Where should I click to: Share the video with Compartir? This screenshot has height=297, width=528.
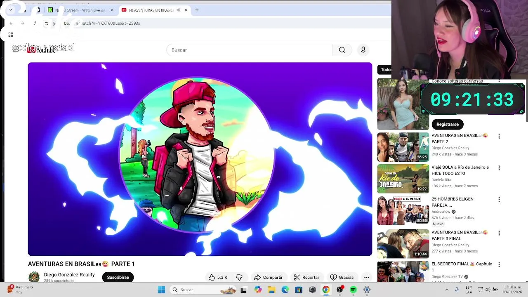pyautogui.click(x=269, y=277)
